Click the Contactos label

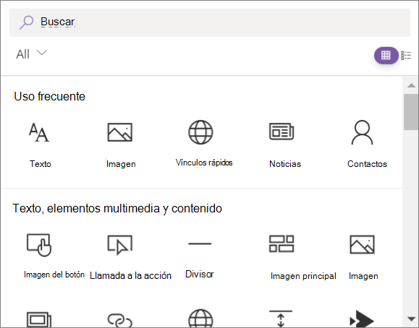tap(367, 163)
